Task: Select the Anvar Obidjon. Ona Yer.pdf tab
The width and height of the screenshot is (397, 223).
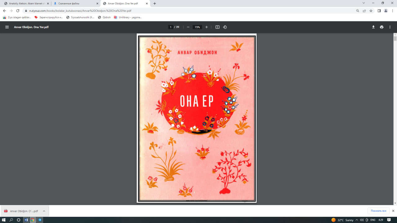Action: [125, 3]
